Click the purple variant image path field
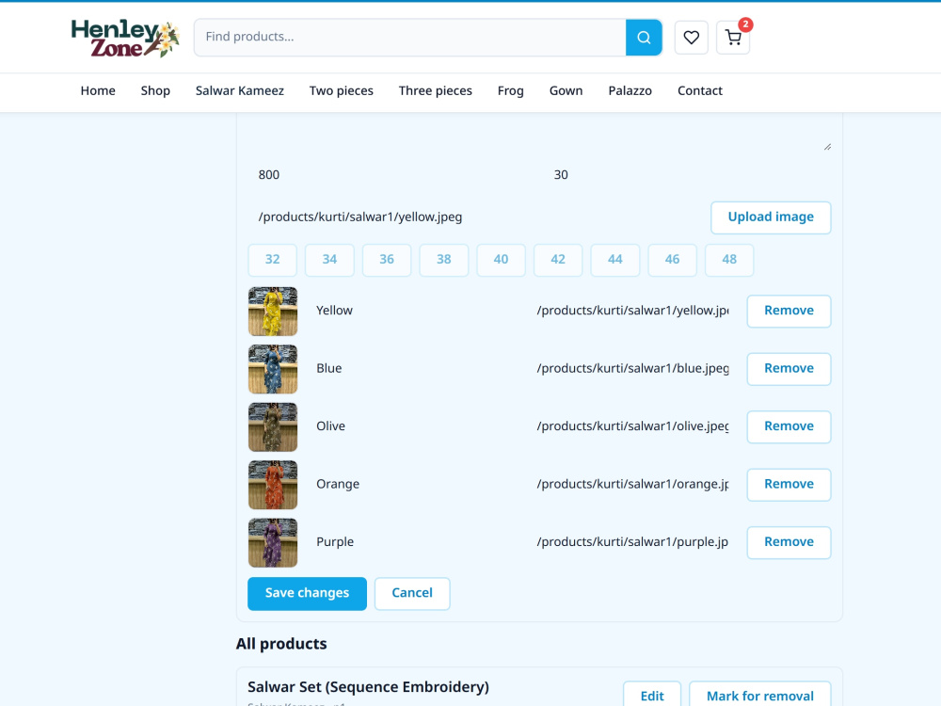 click(x=632, y=542)
